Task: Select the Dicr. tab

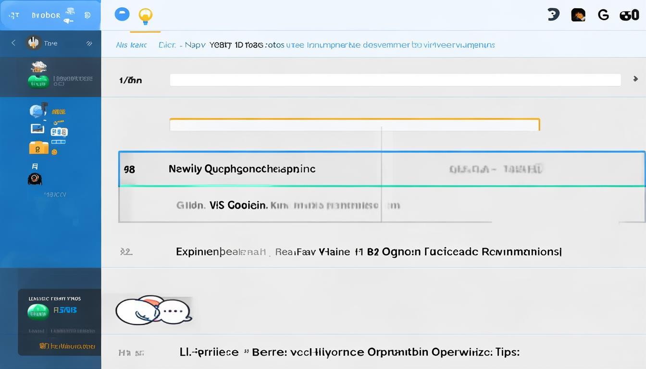Action: click(x=167, y=45)
